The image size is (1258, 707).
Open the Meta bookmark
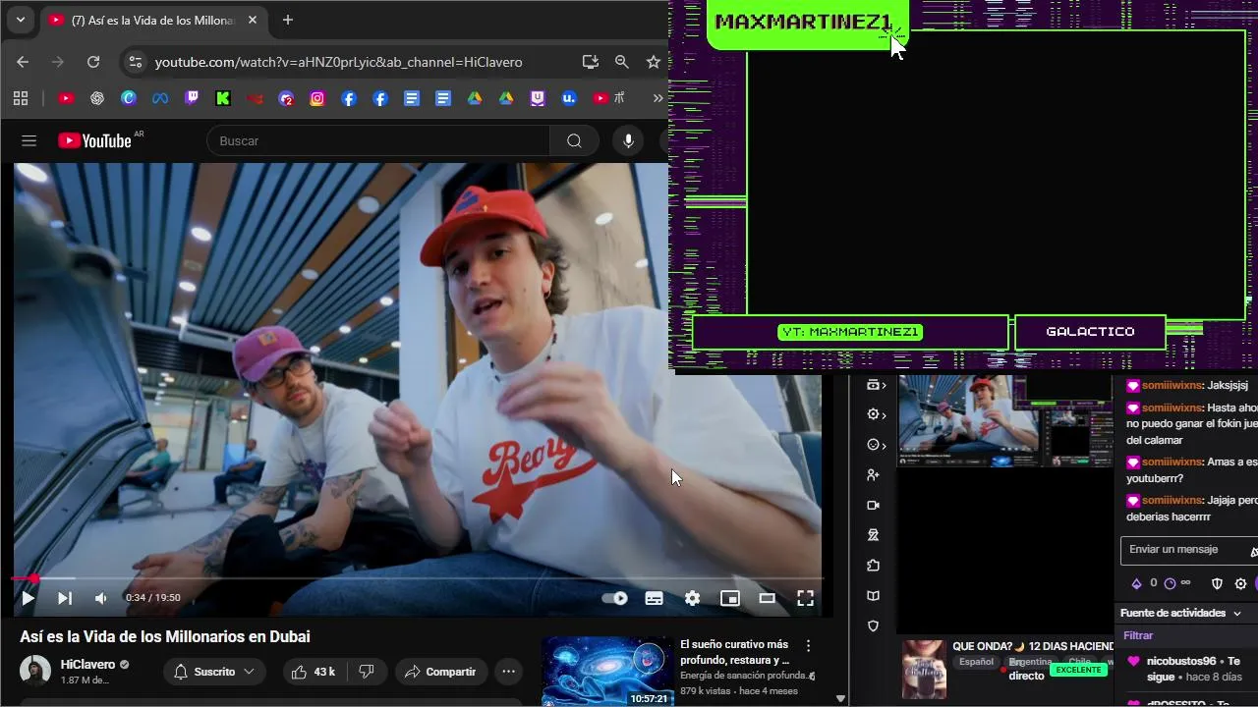point(160,98)
